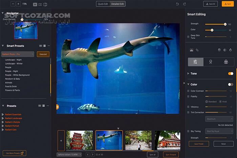The height and width of the screenshot is (158, 237).
Task: Expand Radiant Landscape preset group
Action: coord(3,119)
